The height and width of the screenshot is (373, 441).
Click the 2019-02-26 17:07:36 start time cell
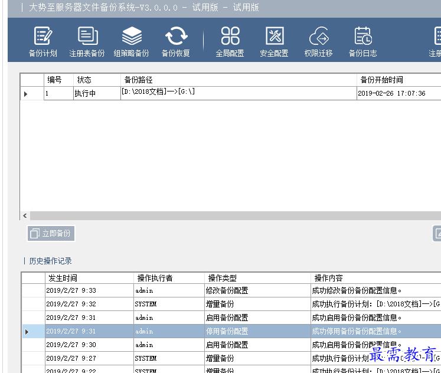[x=399, y=93]
